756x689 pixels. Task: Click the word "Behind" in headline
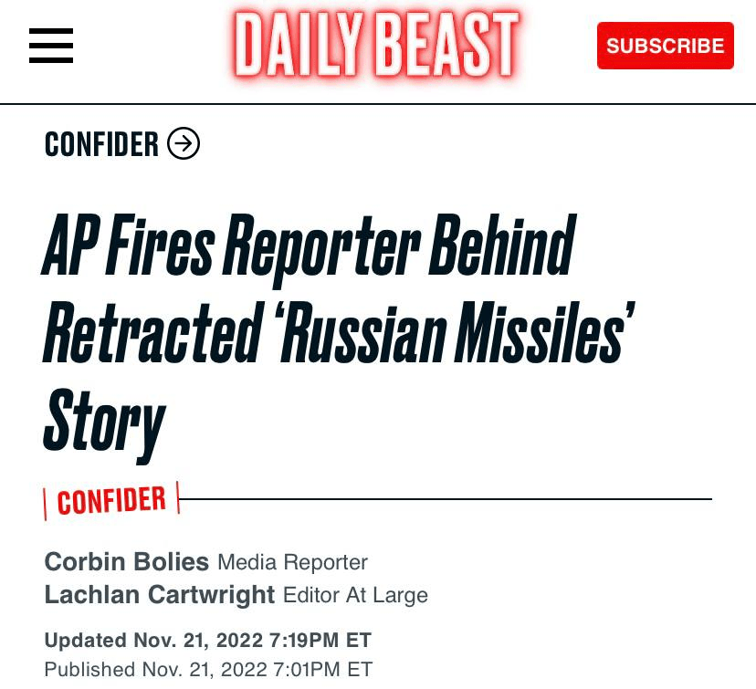point(502,245)
